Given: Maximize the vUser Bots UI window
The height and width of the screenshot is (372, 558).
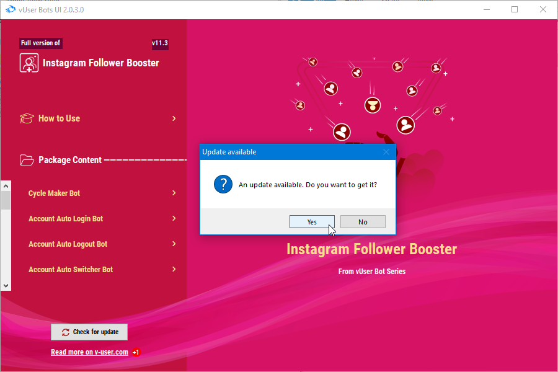Looking at the screenshot, I should [x=515, y=10].
